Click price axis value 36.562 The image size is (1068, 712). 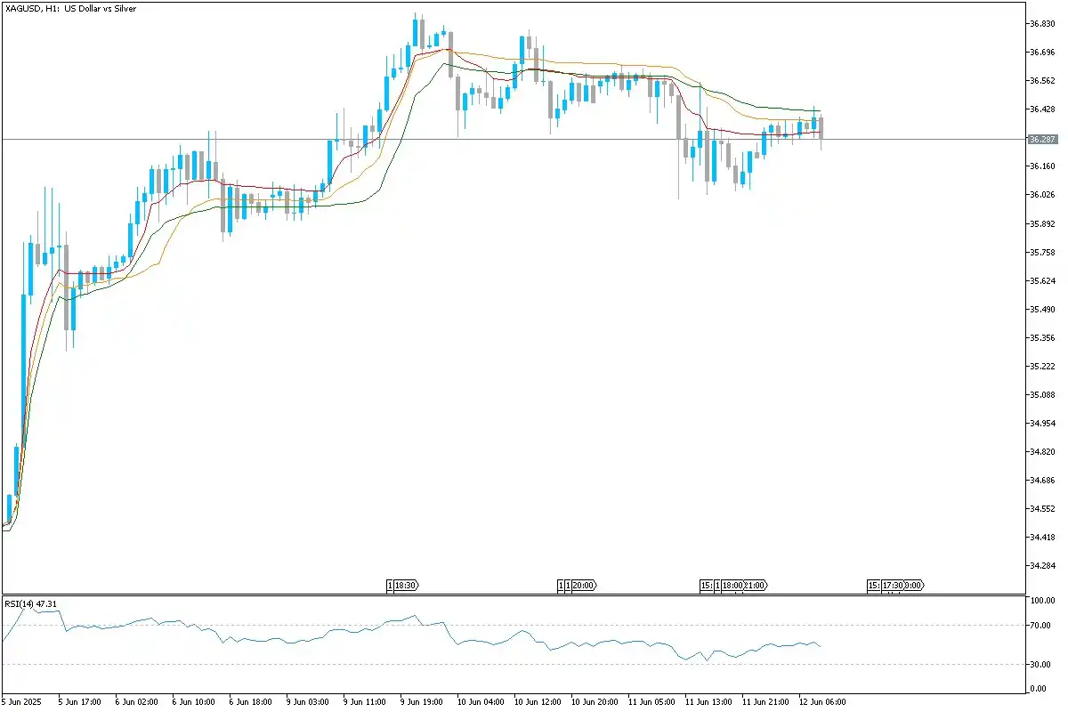[x=1042, y=81]
